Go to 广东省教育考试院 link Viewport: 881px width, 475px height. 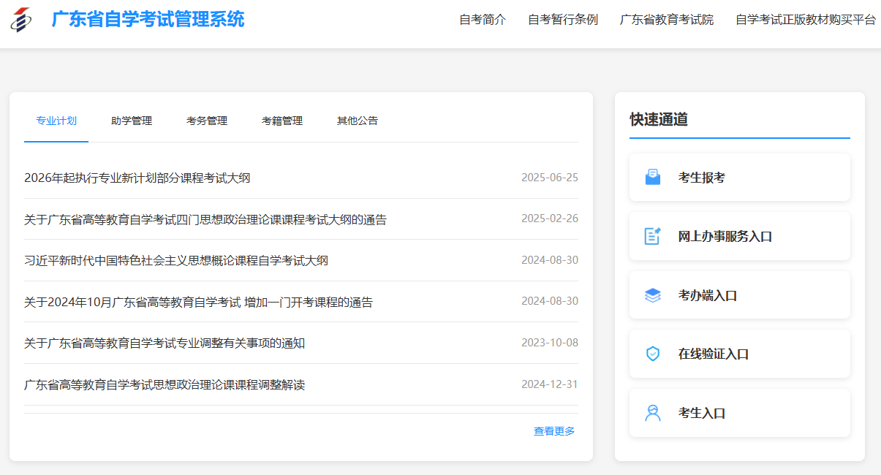pos(667,20)
